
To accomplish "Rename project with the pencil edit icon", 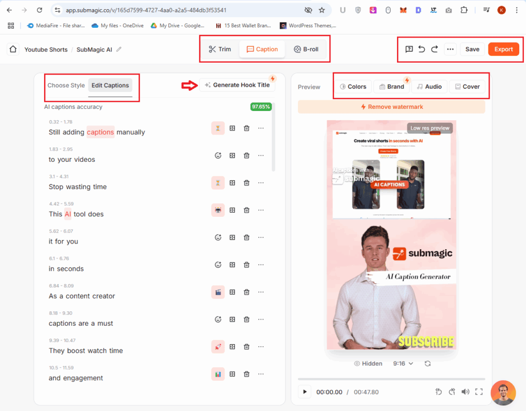I will (119, 49).
